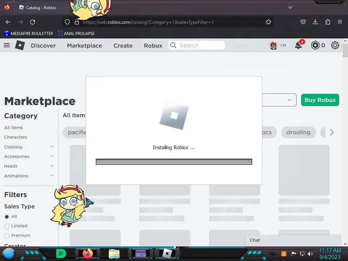Open the Firefox application menu
The width and height of the screenshot is (348, 261).
point(340,22)
